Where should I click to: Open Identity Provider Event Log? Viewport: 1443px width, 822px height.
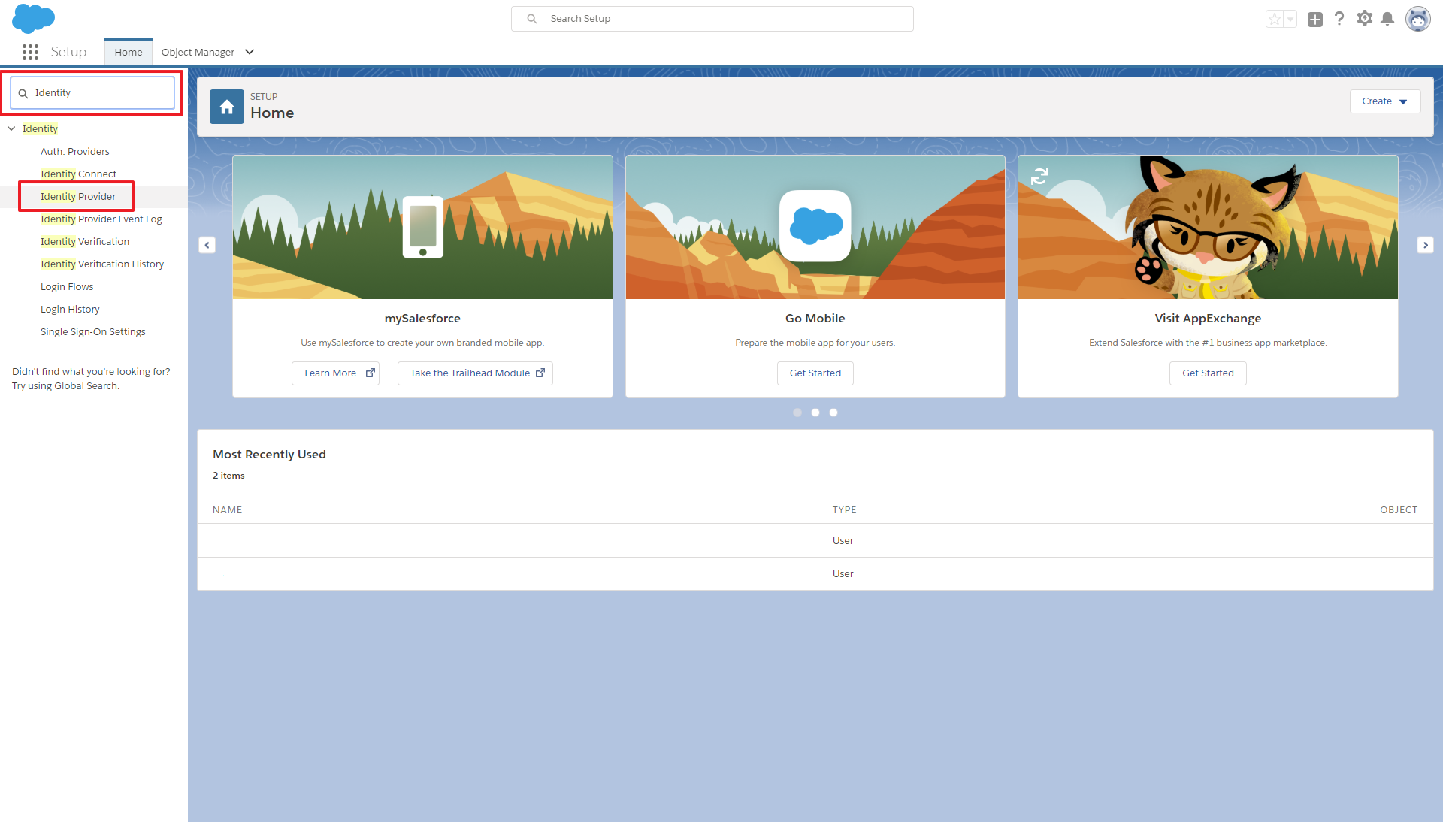point(101,219)
